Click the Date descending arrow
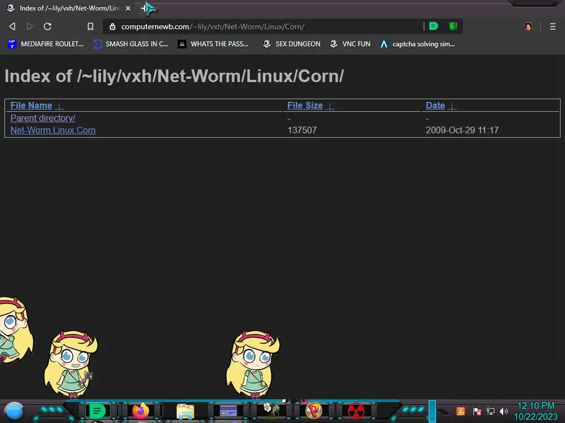565x423 pixels. pos(452,106)
